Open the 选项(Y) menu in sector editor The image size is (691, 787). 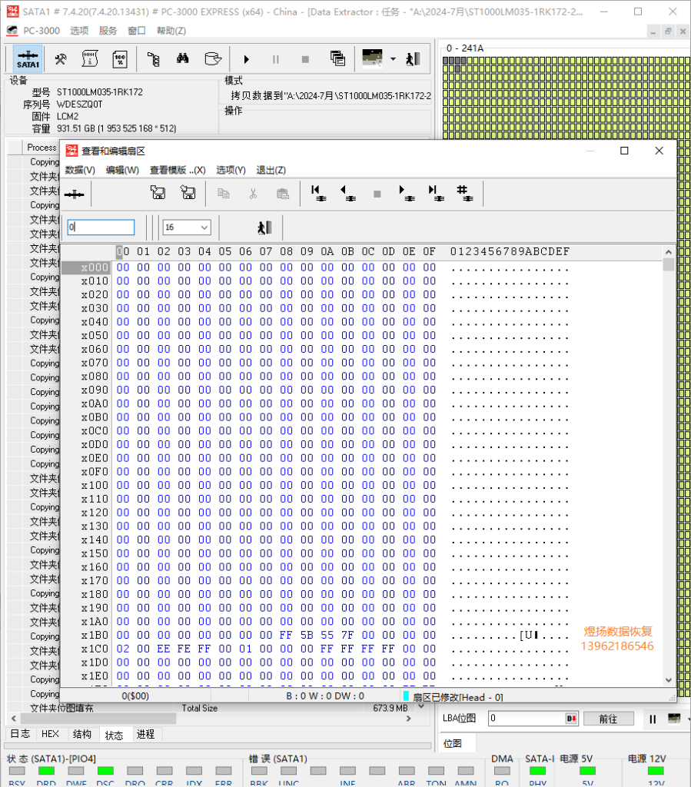click(231, 170)
